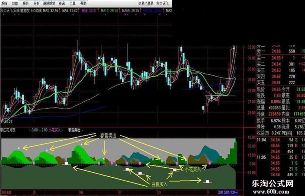This screenshot has height=196, width=305.
Task: Select the 买三 34.63 order book row
Action: pos(281,70)
